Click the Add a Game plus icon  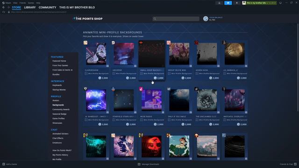[x=4, y=164]
